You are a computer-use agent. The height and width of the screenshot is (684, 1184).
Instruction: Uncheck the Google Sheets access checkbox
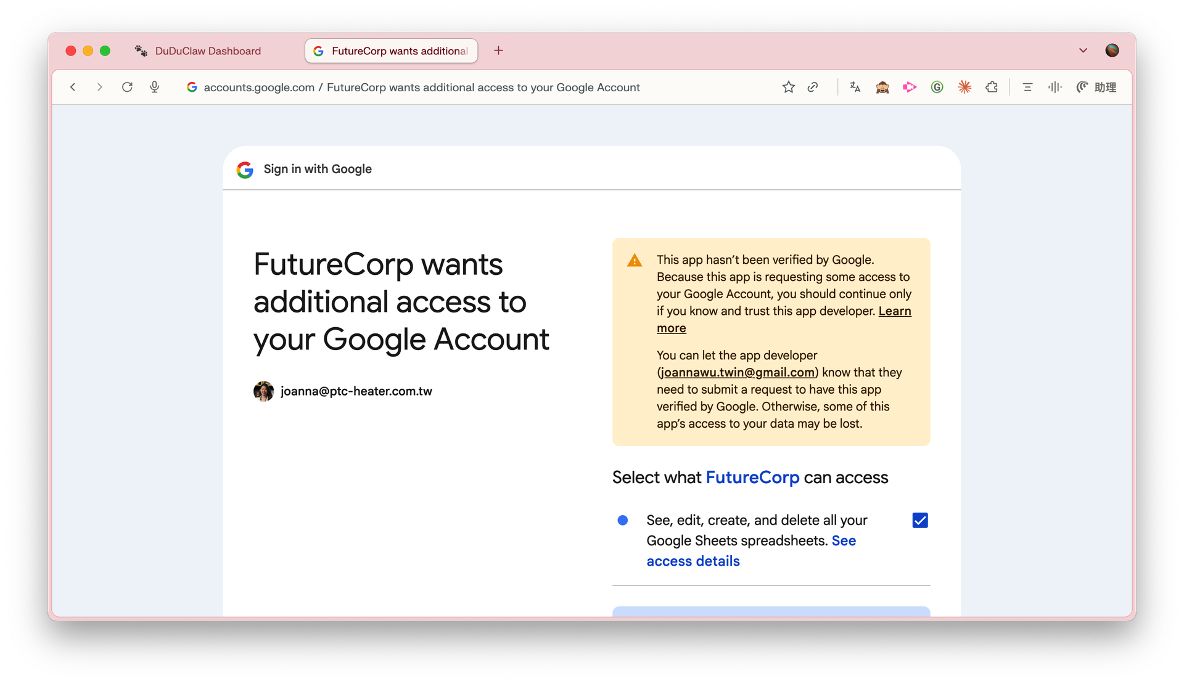[x=920, y=521]
